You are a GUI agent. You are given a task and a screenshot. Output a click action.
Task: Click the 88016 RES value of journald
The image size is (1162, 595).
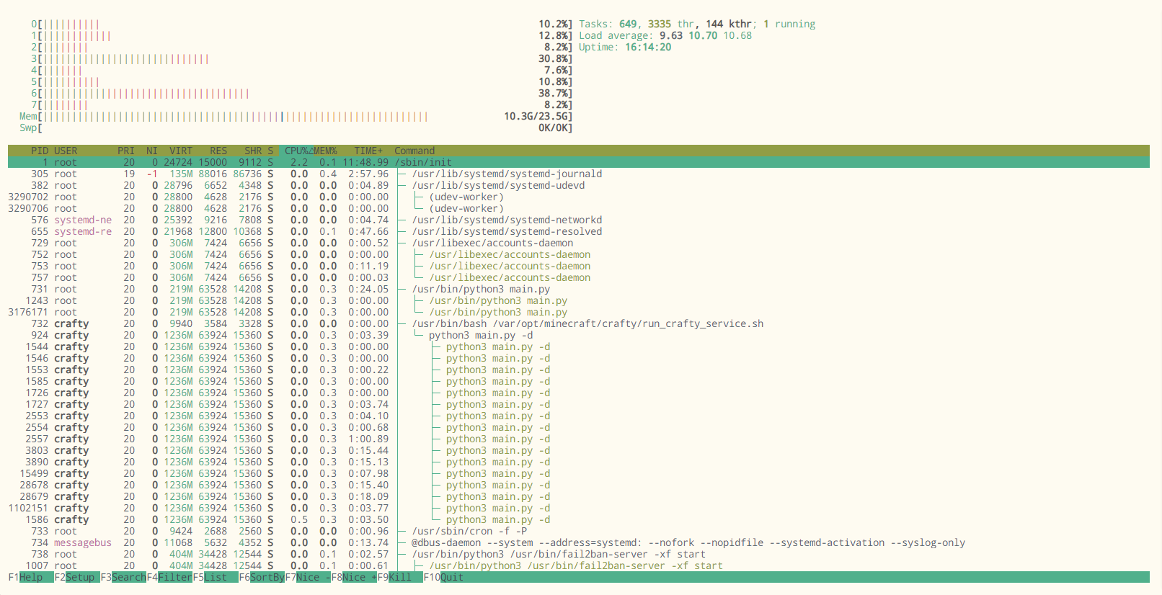[213, 174]
